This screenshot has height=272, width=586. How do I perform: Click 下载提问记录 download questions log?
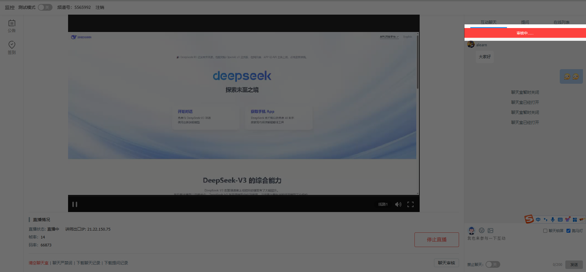tap(116, 263)
